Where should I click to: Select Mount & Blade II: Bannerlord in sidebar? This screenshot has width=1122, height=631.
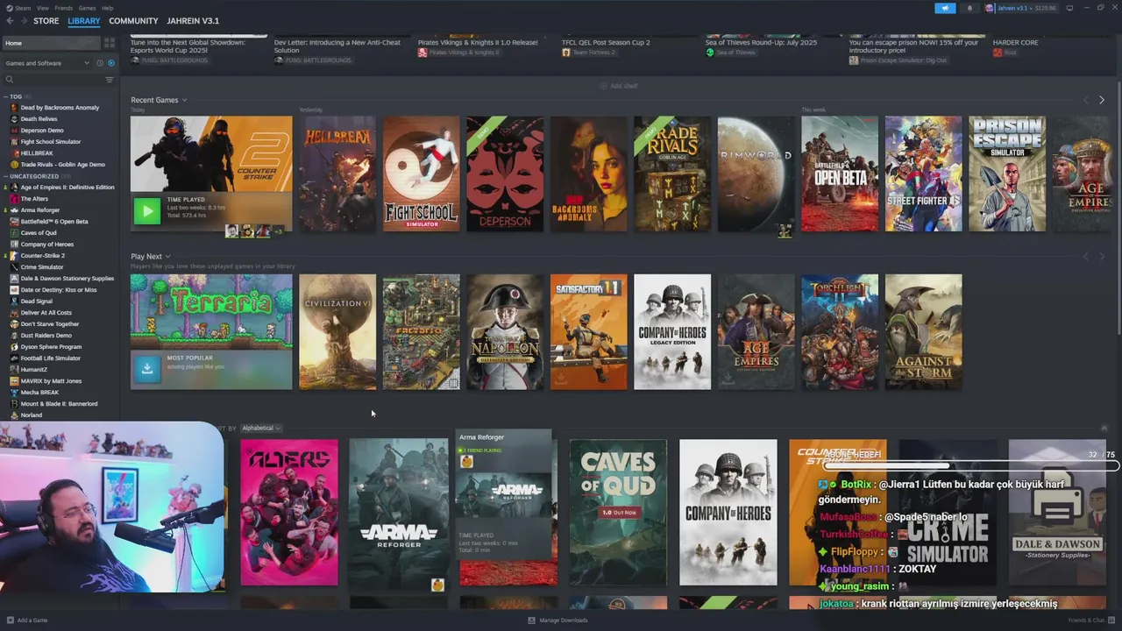[59, 404]
